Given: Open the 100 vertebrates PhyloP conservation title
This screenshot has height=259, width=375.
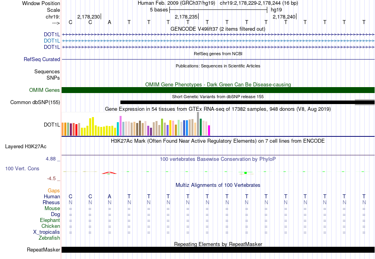Looking at the screenshot, I should (x=217, y=159).
